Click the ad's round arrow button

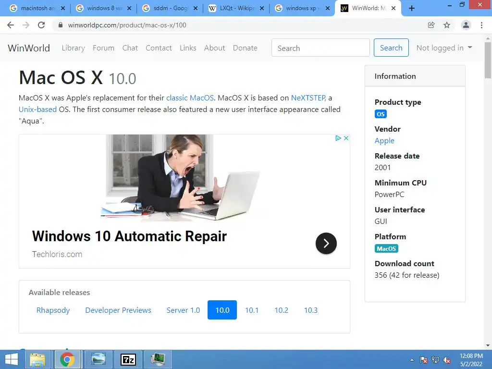(326, 243)
